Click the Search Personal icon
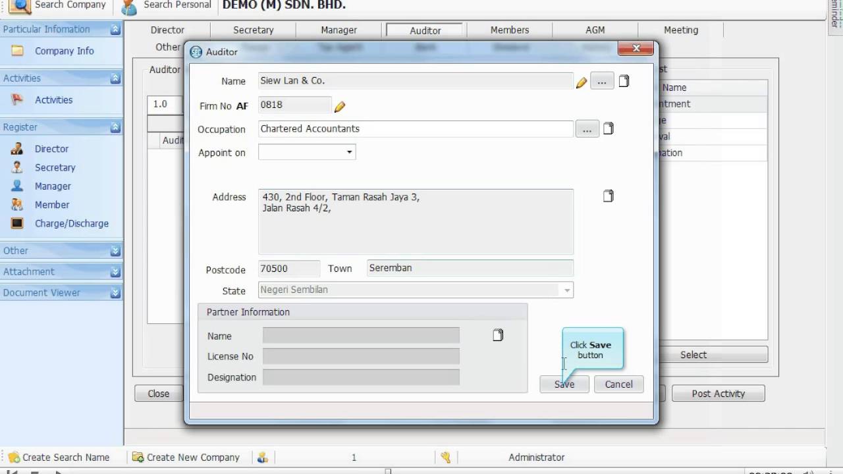 click(129, 7)
